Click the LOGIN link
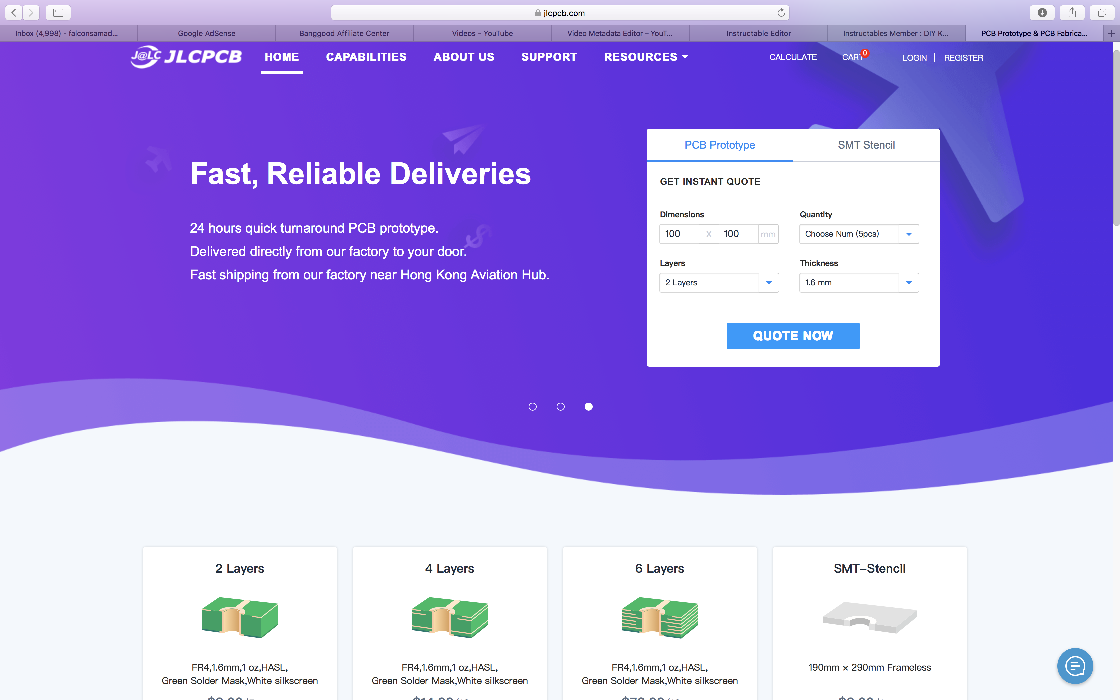Image resolution: width=1120 pixels, height=700 pixels. 914,58
